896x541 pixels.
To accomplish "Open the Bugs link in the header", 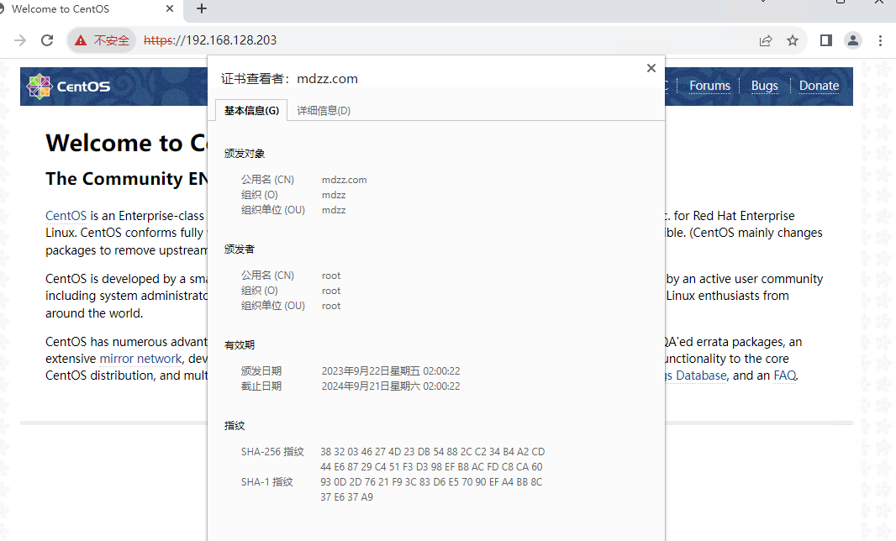I will coord(765,86).
